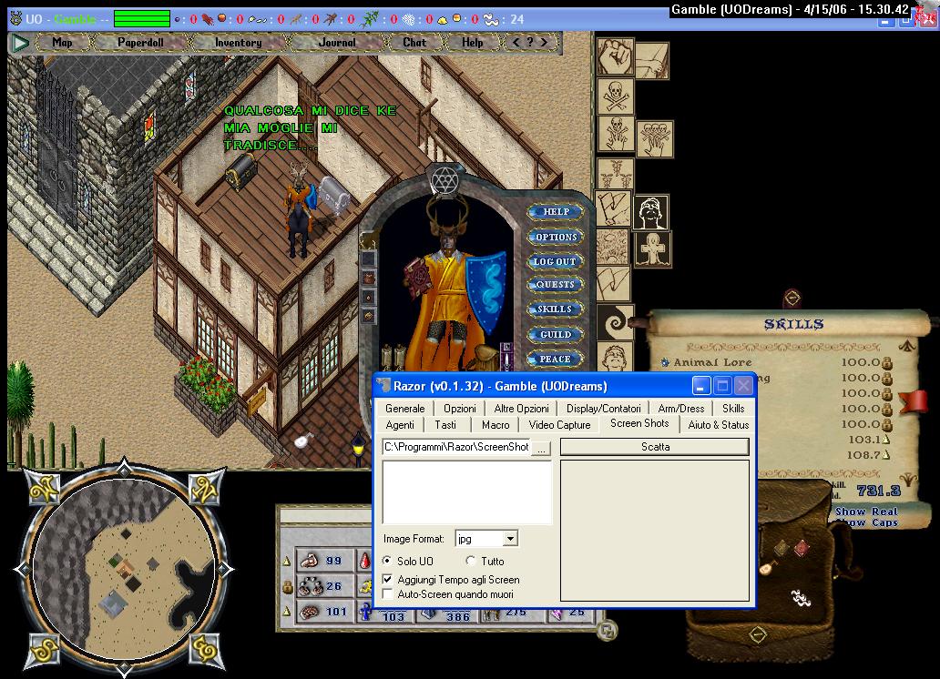Toggle the arrow beside skill value 103.1
940x679 pixels.
(886, 440)
